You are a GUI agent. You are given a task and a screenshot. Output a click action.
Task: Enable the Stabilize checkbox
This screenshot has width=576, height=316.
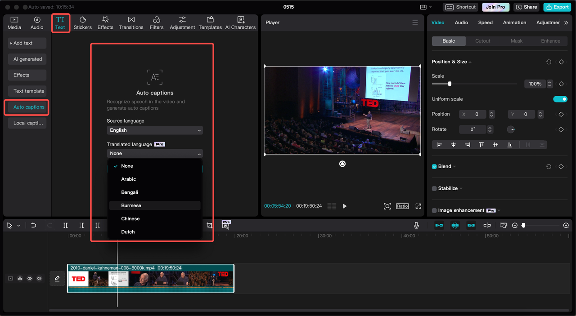point(434,188)
